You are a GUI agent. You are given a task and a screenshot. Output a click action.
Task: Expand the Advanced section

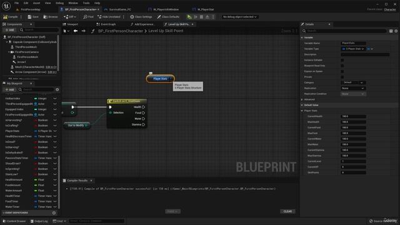[302, 99]
